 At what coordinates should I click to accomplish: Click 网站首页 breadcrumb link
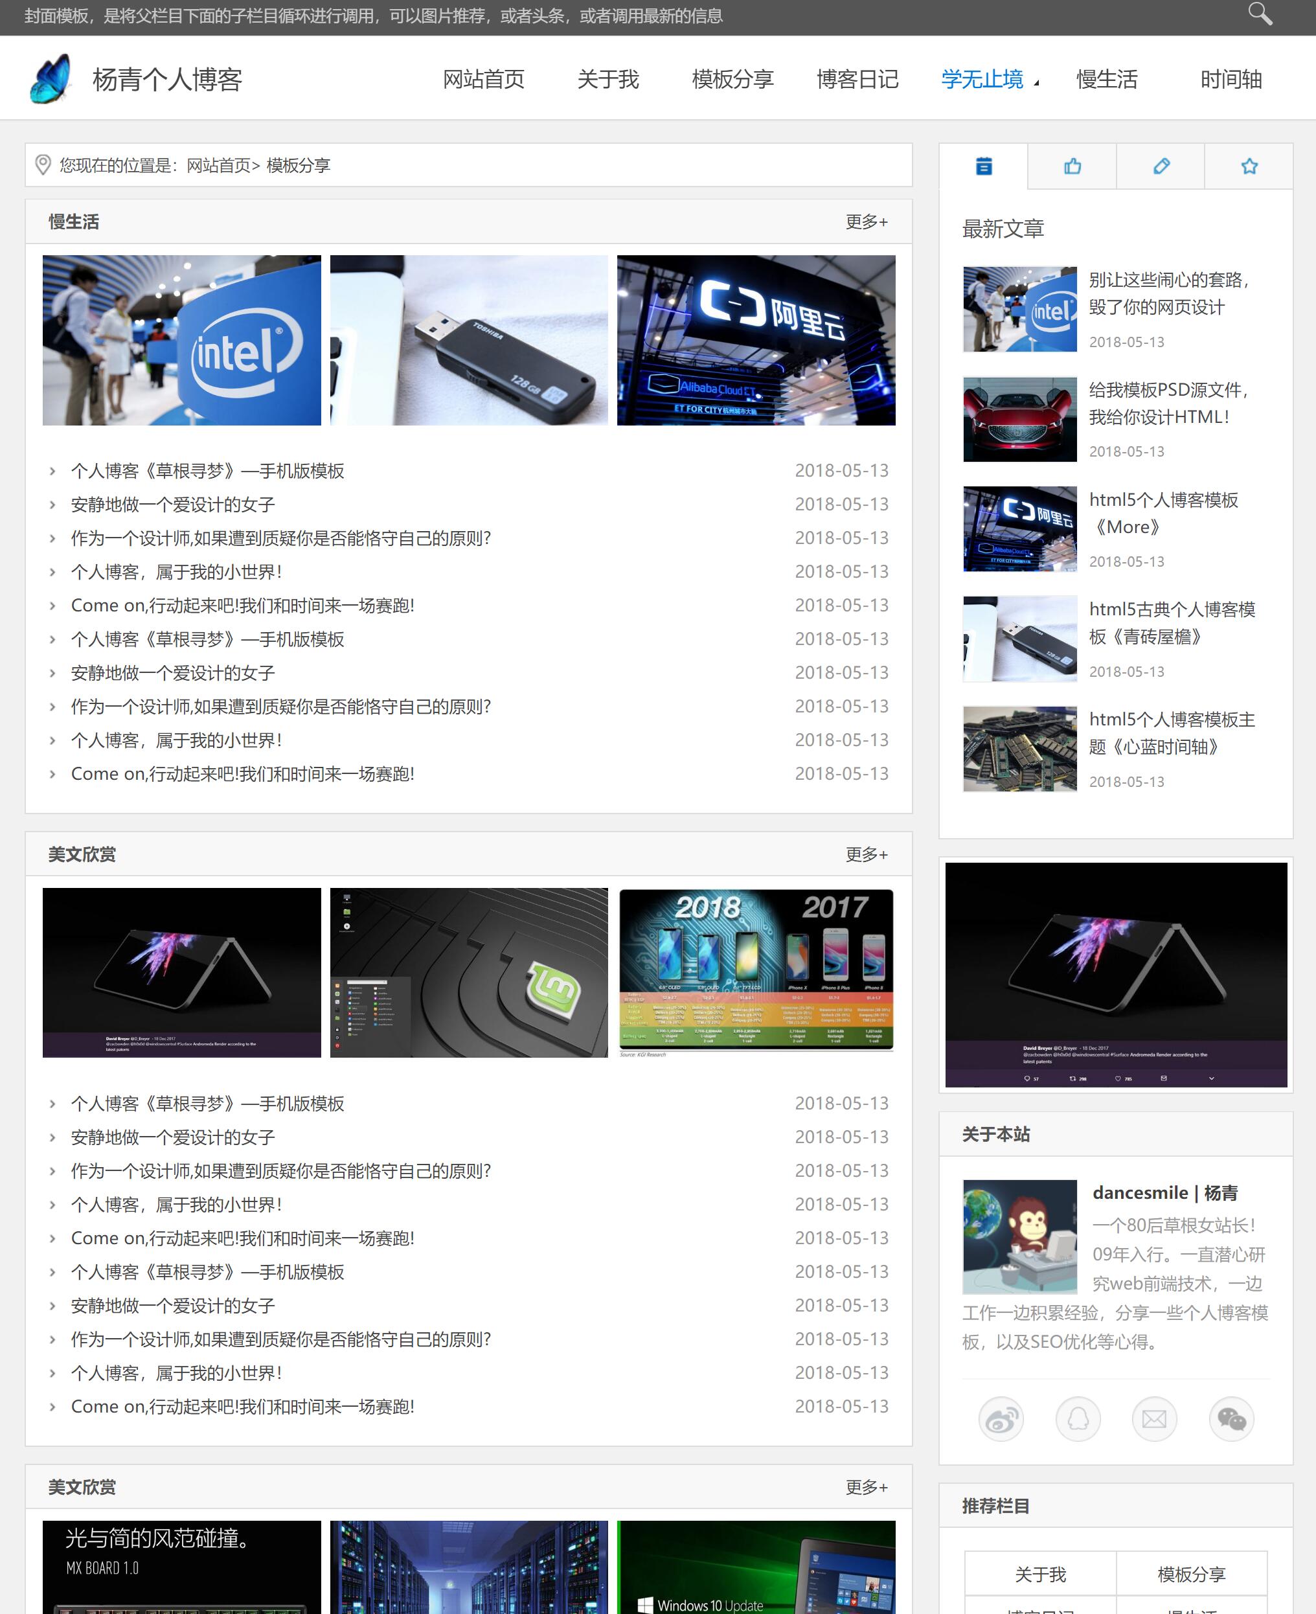pos(218,165)
